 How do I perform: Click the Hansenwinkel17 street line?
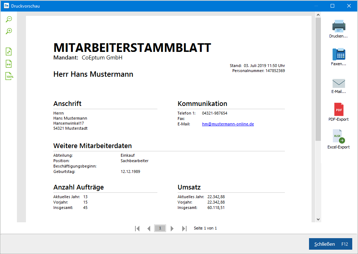point(68,123)
